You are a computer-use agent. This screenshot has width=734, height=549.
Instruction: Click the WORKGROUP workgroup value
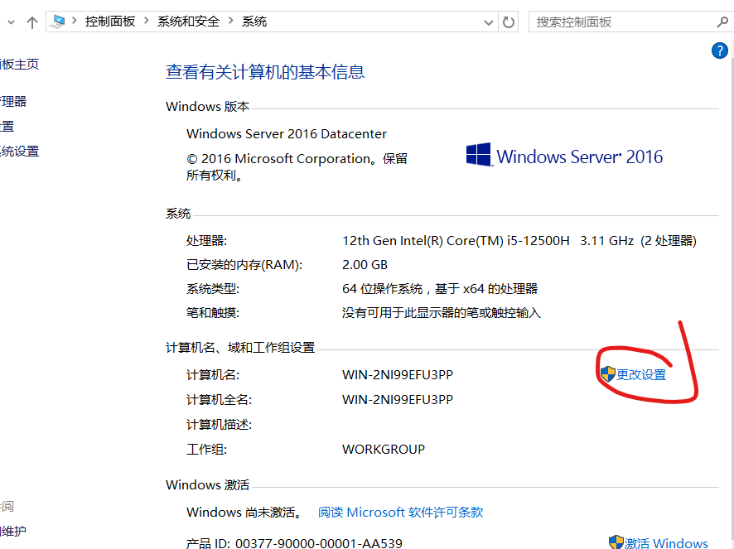tap(384, 450)
